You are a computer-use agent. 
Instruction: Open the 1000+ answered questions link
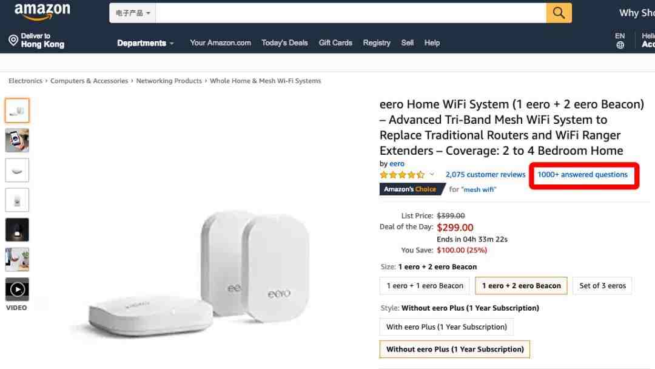click(582, 175)
